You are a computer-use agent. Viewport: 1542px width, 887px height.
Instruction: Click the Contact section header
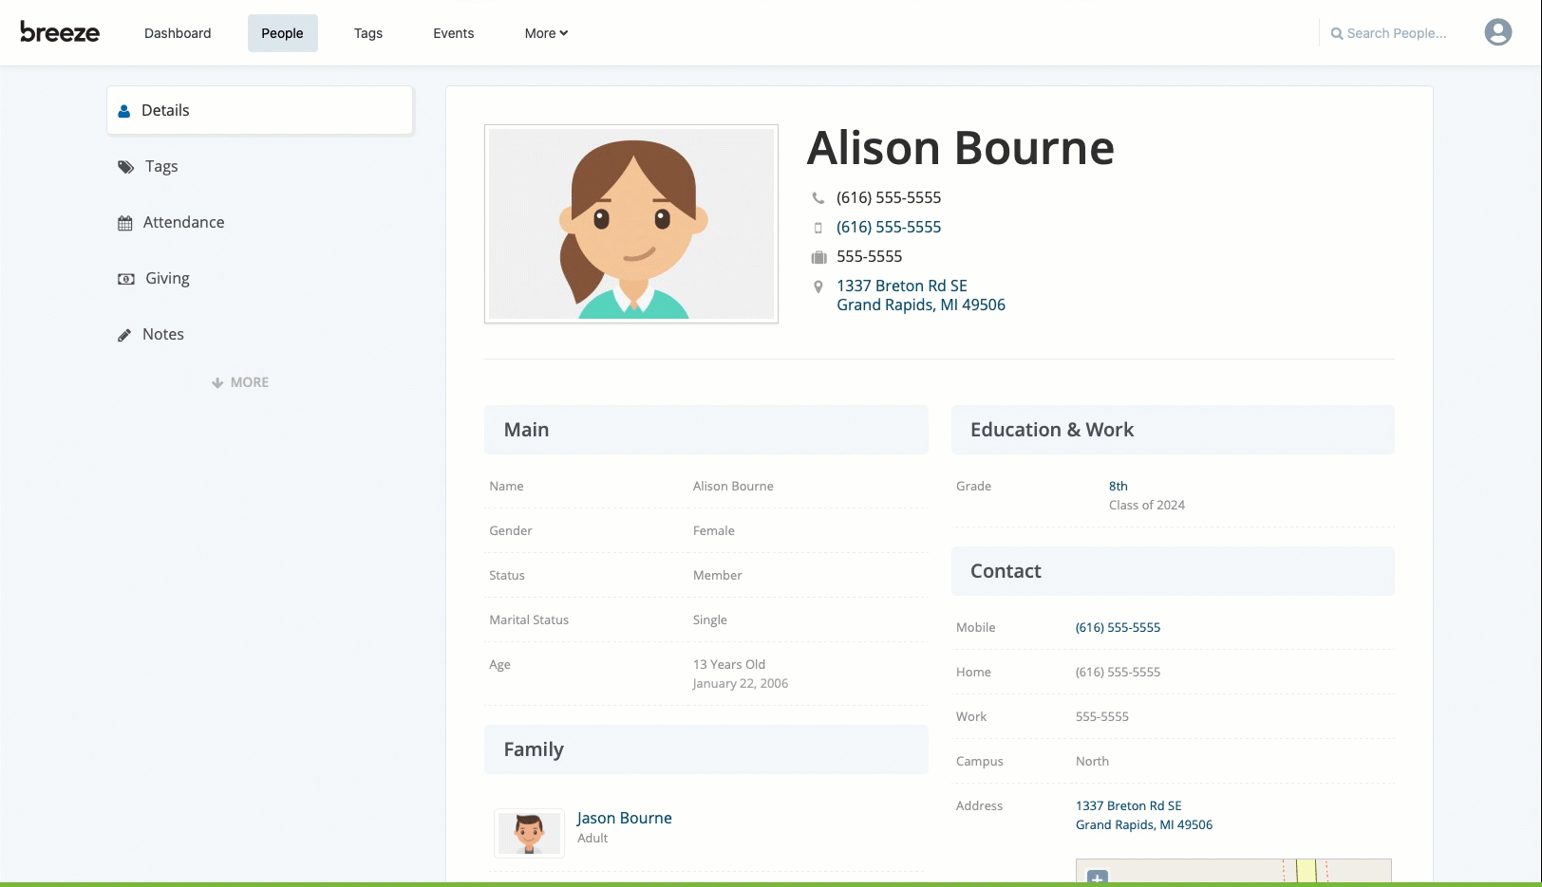click(1173, 571)
